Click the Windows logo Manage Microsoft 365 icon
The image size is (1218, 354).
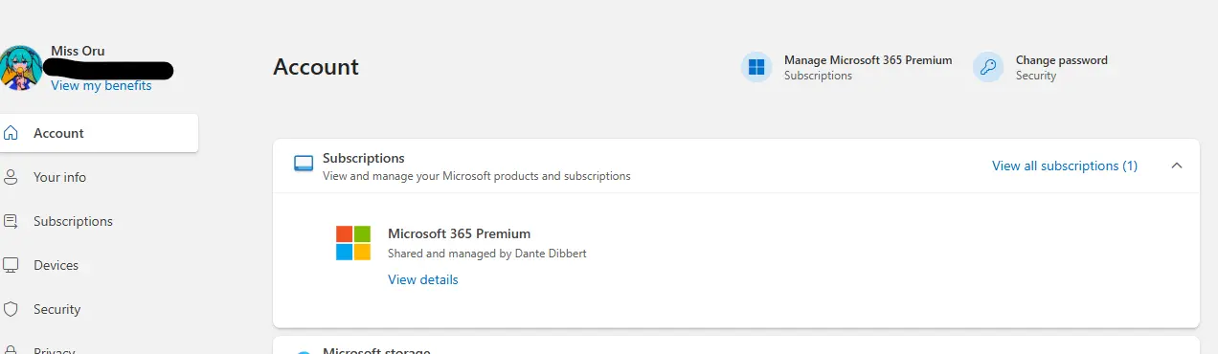[x=756, y=67]
